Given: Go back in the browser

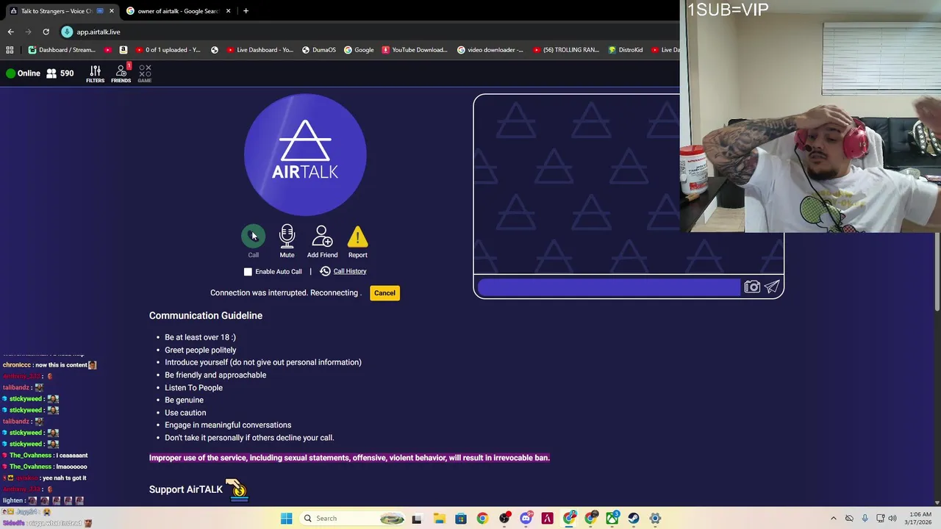Looking at the screenshot, I should tap(10, 32).
